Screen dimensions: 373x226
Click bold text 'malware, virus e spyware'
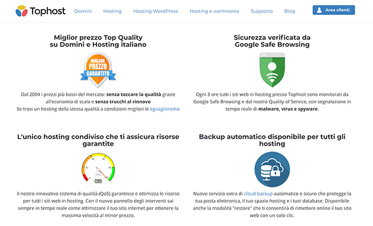(288, 109)
